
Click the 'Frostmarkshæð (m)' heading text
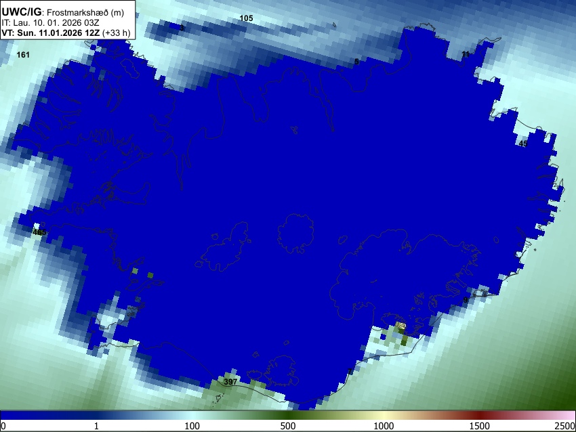85,12
